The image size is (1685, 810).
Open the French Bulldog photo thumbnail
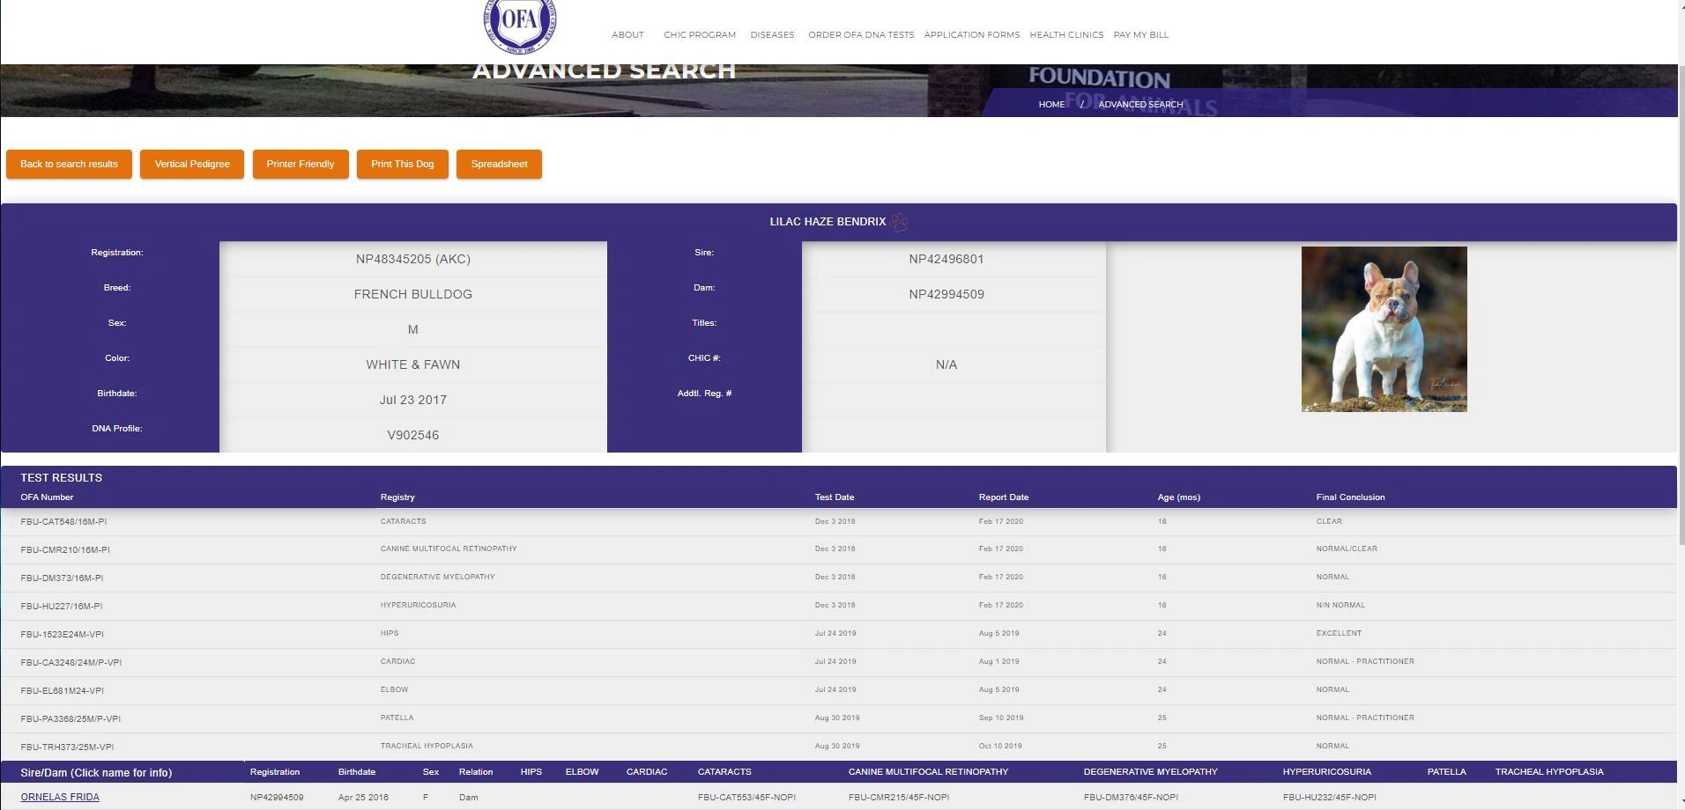pyautogui.click(x=1384, y=328)
